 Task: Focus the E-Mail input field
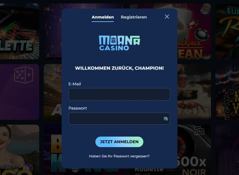119,94
